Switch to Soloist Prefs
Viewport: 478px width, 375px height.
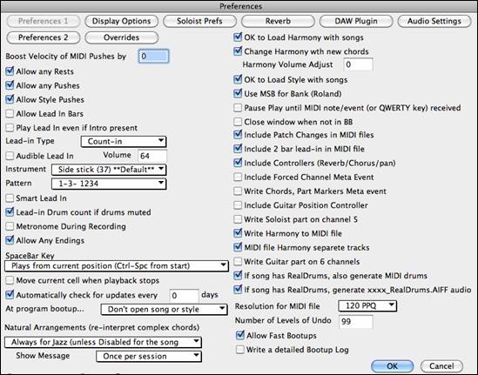[x=199, y=21]
